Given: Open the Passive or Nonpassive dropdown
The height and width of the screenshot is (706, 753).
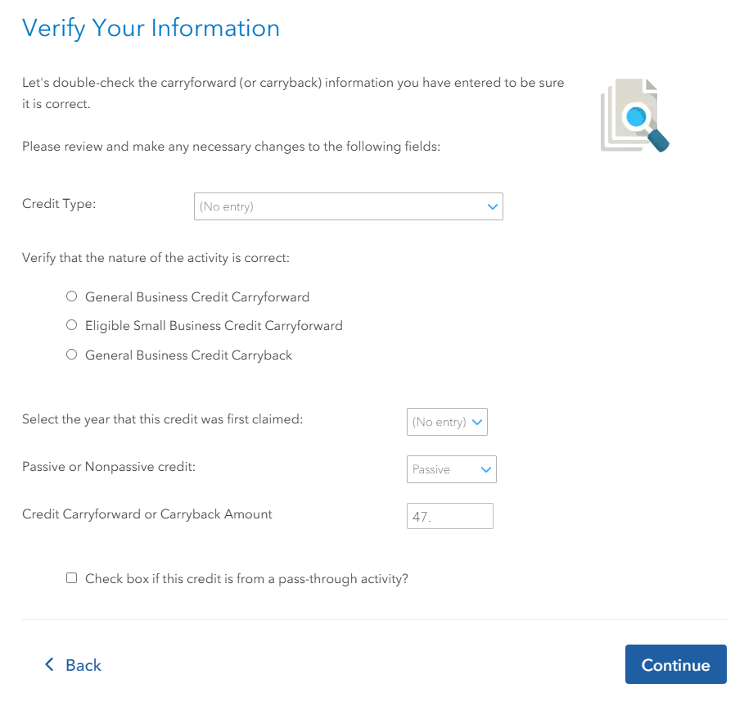Looking at the screenshot, I should (451, 469).
